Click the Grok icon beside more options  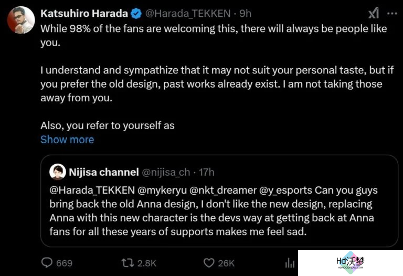coord(374,13)
